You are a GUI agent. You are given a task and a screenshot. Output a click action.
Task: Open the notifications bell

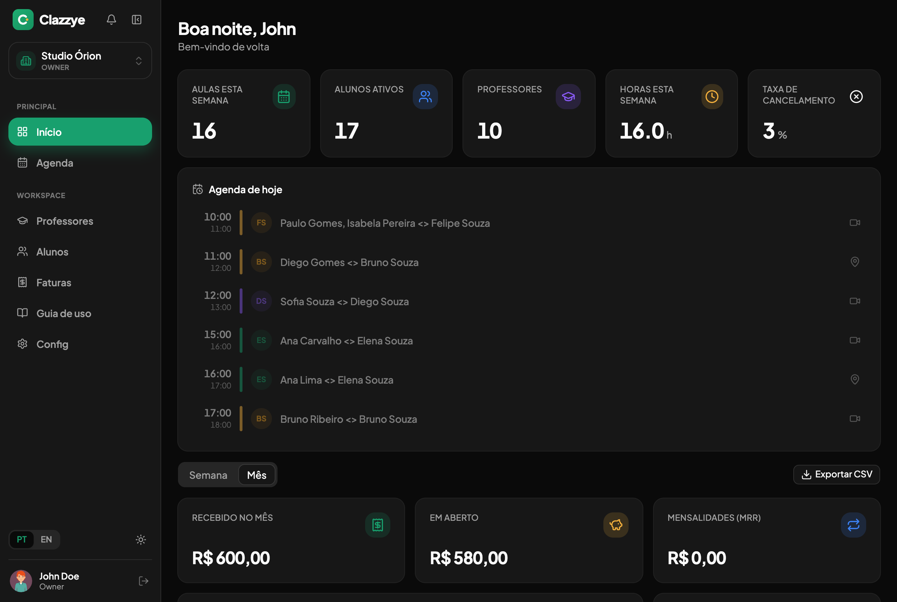point(111,20)
